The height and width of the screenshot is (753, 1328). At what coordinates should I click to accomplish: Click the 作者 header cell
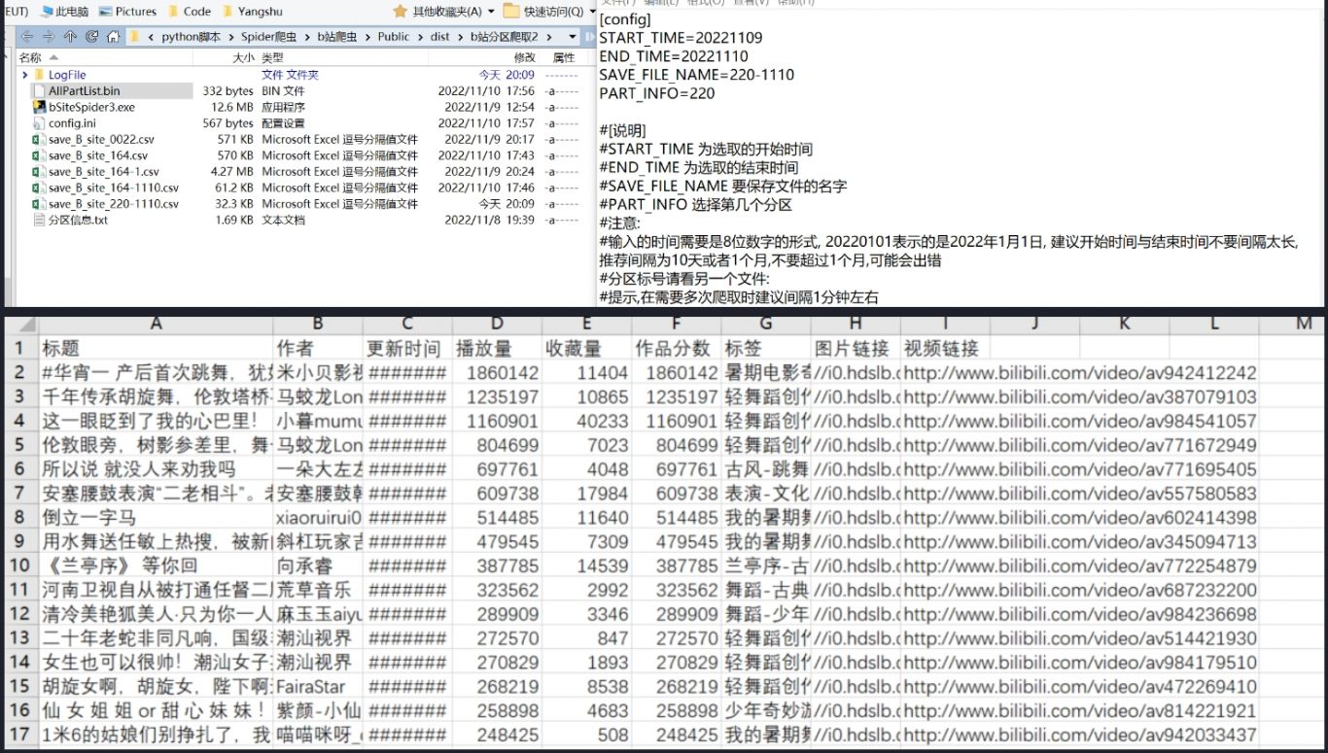pyautogui.click(x=318, y=348)
